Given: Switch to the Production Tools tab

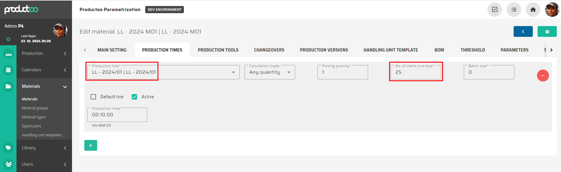Looking at the screenshot, I should pyautogui.click(x=218, y=50).
